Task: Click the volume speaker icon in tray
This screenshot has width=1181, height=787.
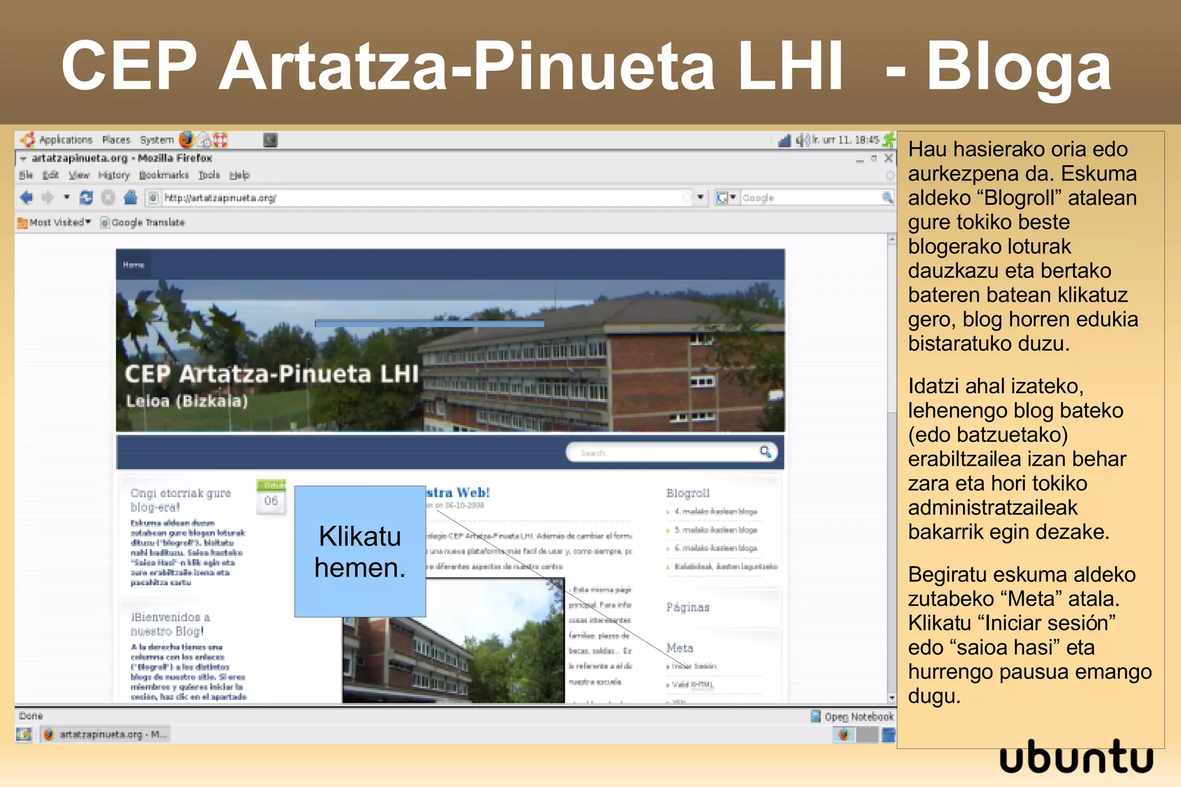Action: click(x=802, y=140)
